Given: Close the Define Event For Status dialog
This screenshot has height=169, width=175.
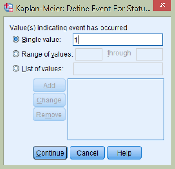Looking at the screenshot, I should click(x=162, y=5).
